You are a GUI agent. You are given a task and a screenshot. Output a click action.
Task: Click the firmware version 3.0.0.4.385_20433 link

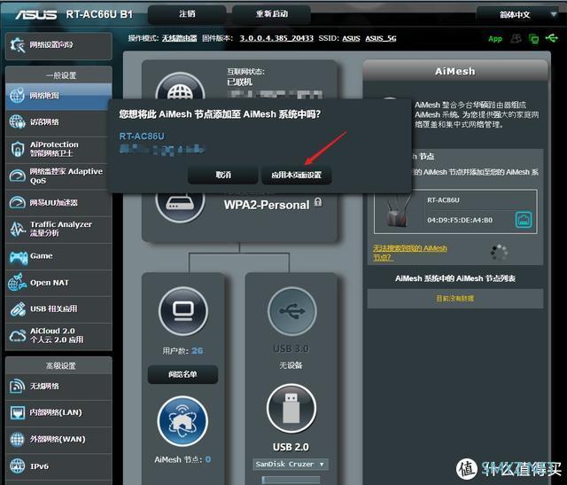click(x=276, y=38)
